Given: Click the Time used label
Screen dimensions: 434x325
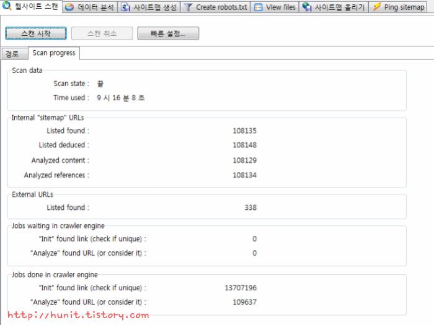Looking at the screenshot, I should [71, 98].
